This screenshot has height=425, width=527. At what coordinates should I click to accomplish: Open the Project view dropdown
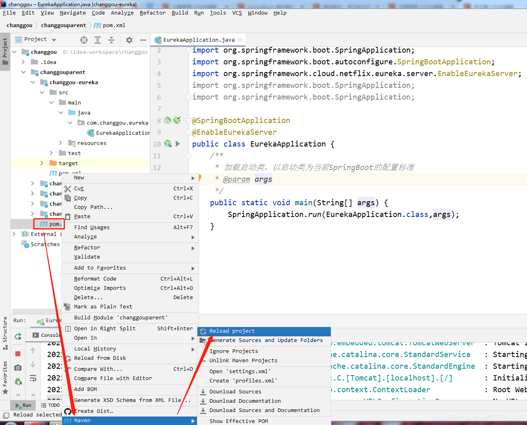54,40
